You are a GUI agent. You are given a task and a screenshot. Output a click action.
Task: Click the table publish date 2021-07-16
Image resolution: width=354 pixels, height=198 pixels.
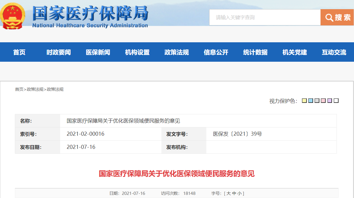point(81,147)
